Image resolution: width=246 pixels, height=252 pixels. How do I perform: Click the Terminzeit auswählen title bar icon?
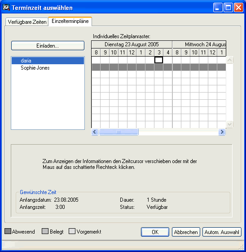point(6,7)
